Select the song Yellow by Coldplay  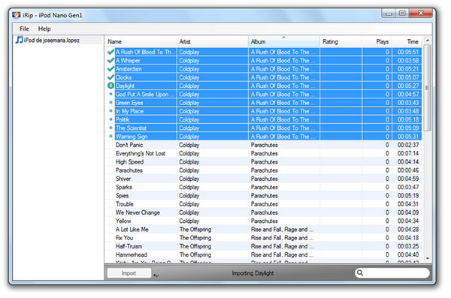tap(263, 221)
